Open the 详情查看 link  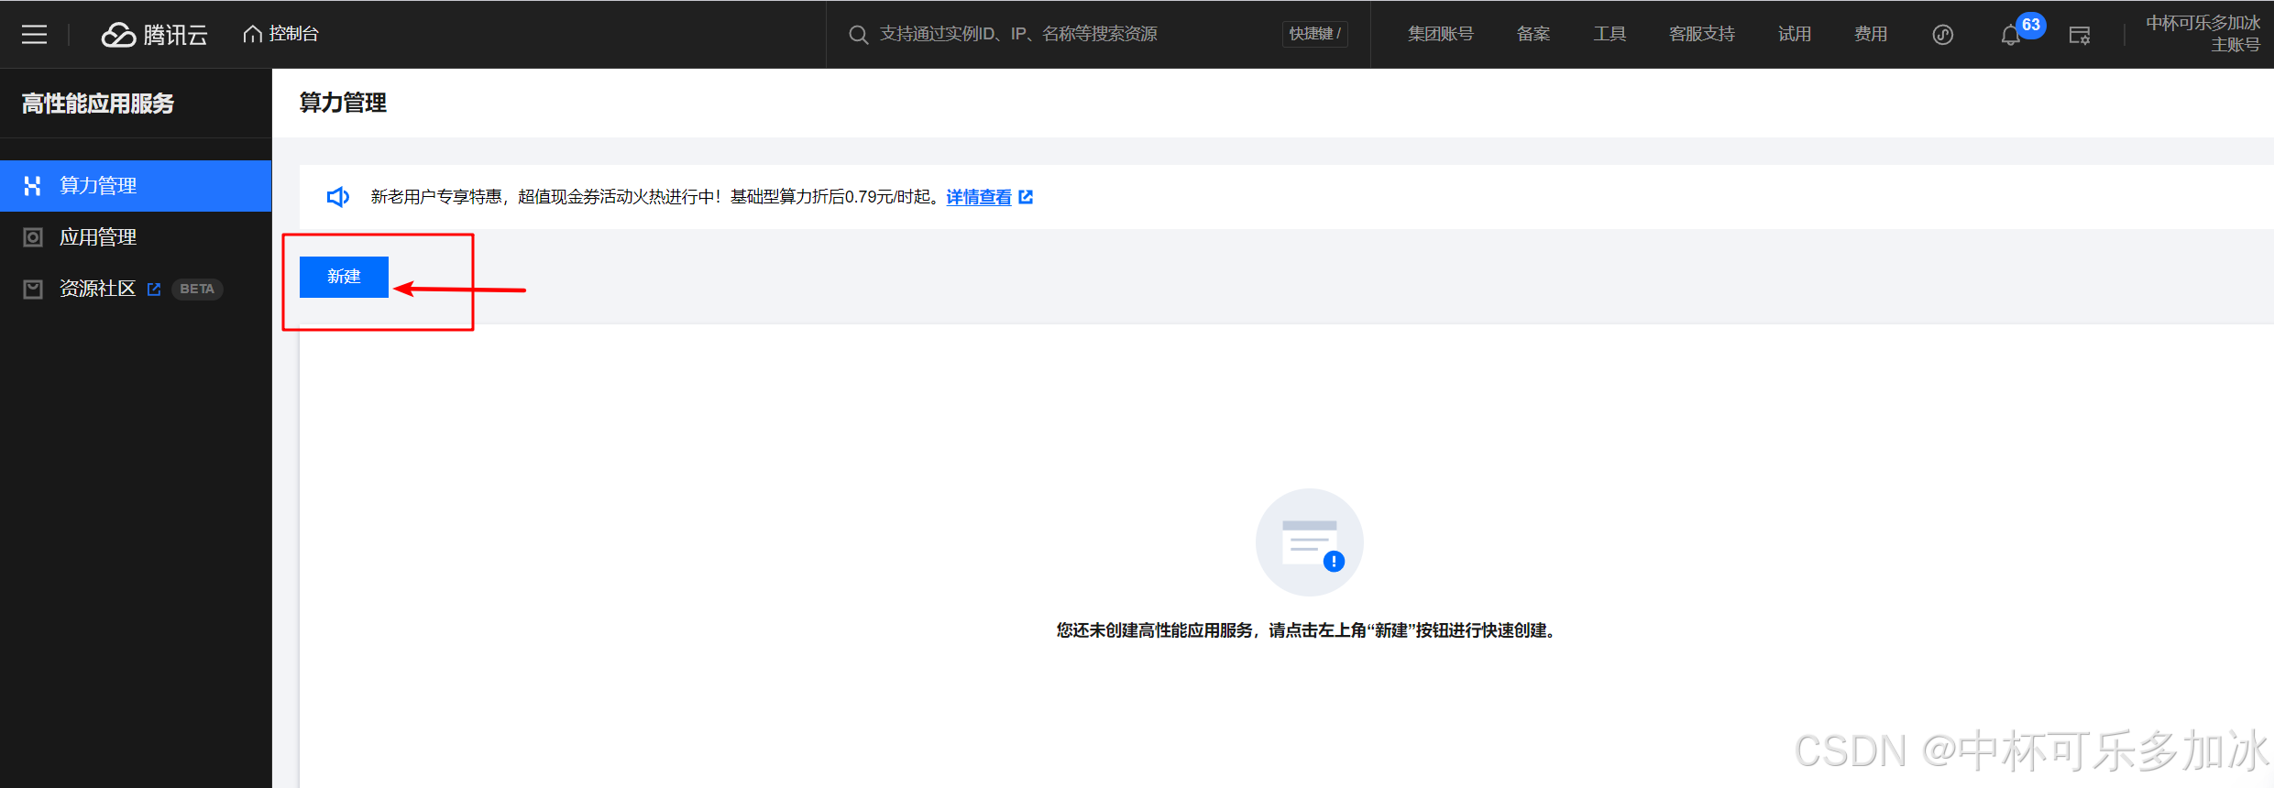coord(979,197)
